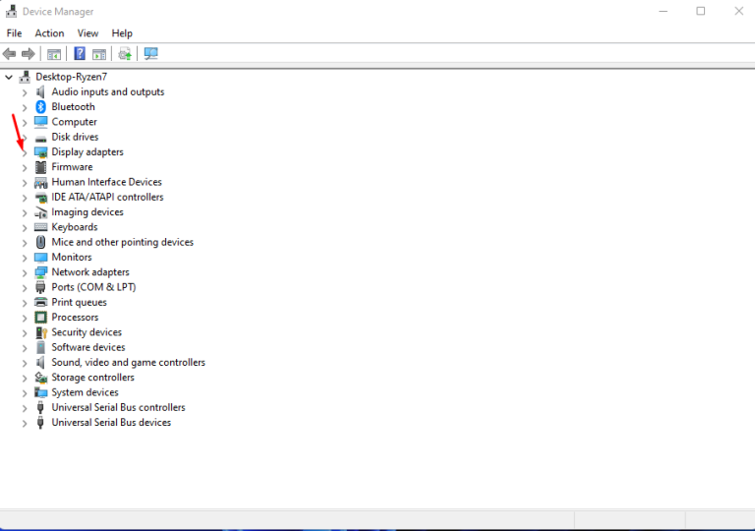The image size is (755, 531).
Task: Click the Sound, video and game controllers icon
Action: point(40,362)
